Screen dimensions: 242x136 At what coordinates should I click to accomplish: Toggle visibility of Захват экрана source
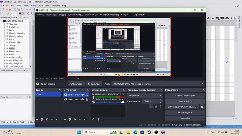(83, 95)
